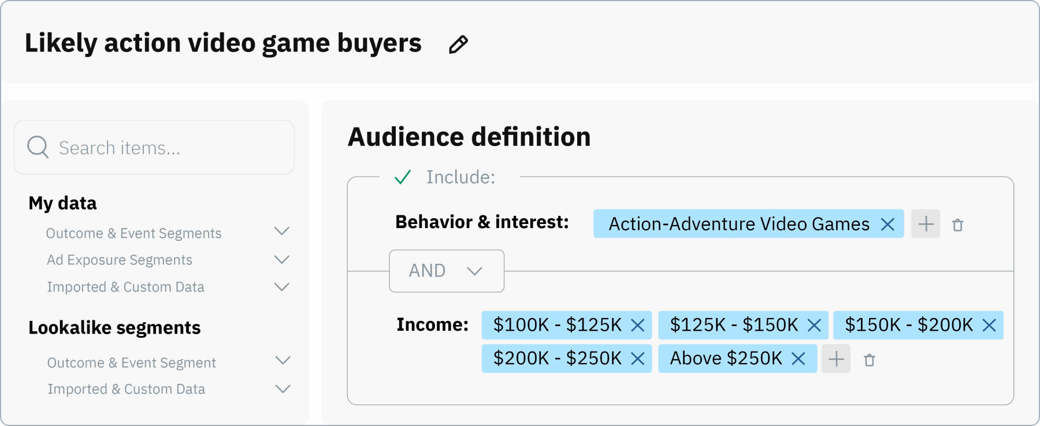The height and width of the screenshot is (426, 1040).
Task: Click the plus icon next to Action-Adventure Video Games
Action: [x=926, y=224]
